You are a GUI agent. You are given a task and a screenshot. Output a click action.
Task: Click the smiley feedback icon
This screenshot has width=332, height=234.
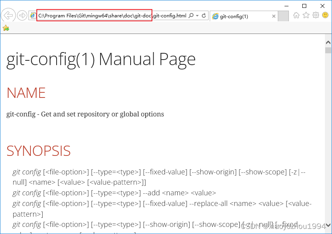324,15
